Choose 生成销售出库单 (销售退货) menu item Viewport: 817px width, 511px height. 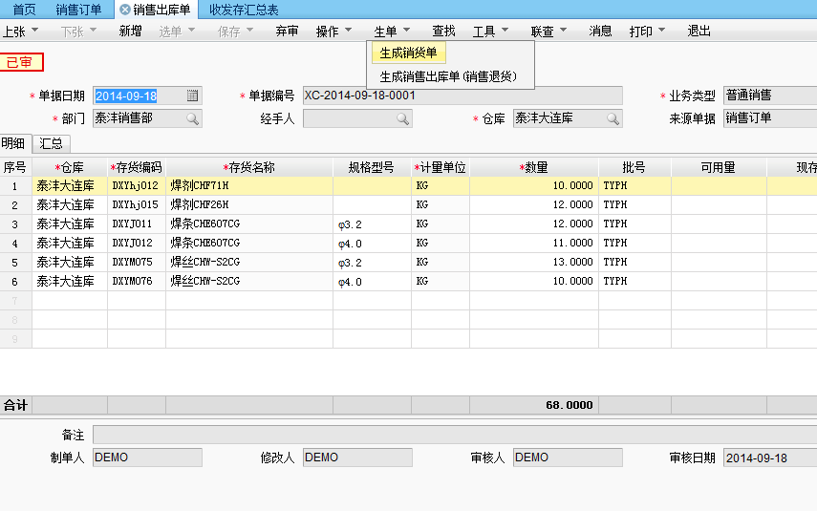pos(447,76)
